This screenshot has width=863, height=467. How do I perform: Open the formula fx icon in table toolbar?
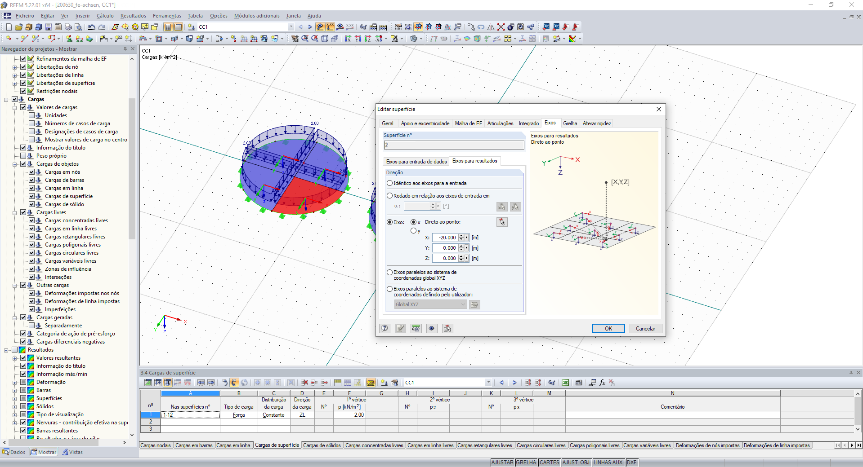tap(602, 383)
